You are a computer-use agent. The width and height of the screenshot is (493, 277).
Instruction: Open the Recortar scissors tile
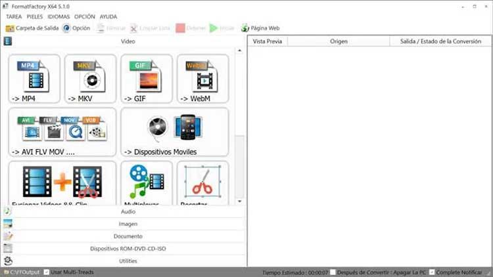click(203, 183)
